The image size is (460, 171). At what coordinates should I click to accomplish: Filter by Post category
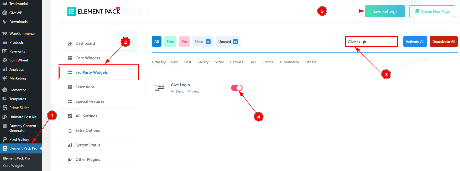pos(188,62)
